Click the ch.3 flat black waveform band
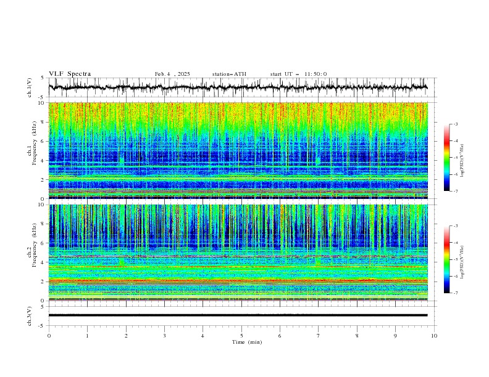 [x=238, y=315]
